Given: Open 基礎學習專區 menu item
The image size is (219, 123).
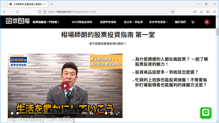Looking at the screenshot, I should point(108,22).
